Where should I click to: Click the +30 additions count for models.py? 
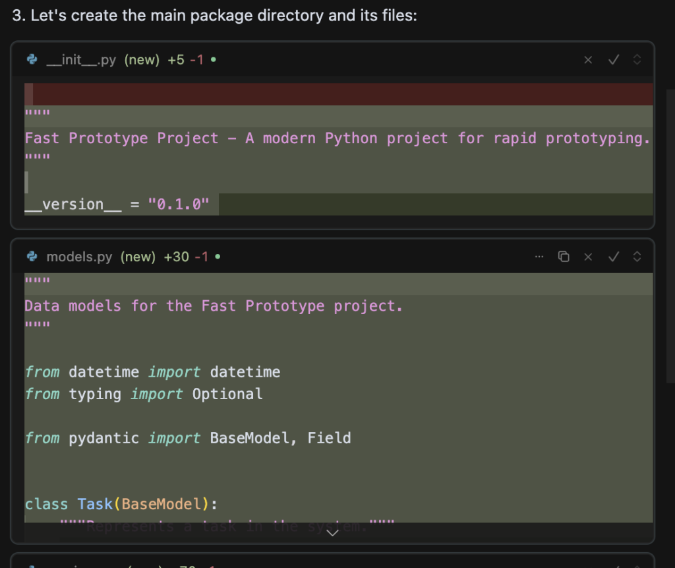(177, 257)
